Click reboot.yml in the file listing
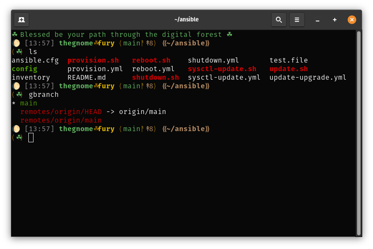373x249 pixels. tap(153, 69)
